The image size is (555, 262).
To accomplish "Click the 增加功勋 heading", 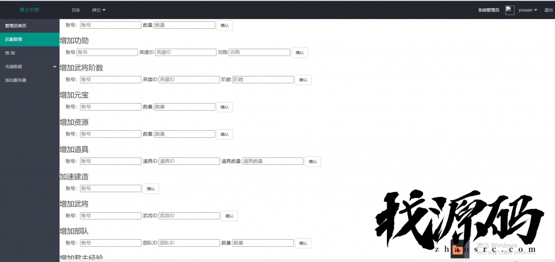I will pos(74,40).
